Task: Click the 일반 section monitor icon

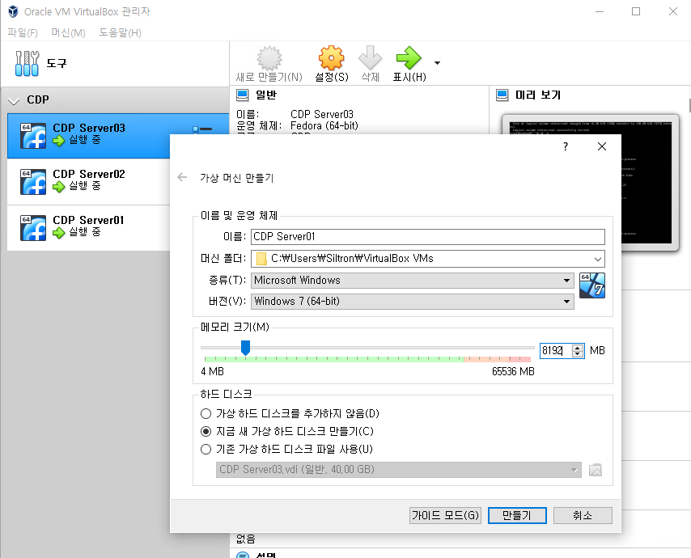Action: click(x=243, y=95)
